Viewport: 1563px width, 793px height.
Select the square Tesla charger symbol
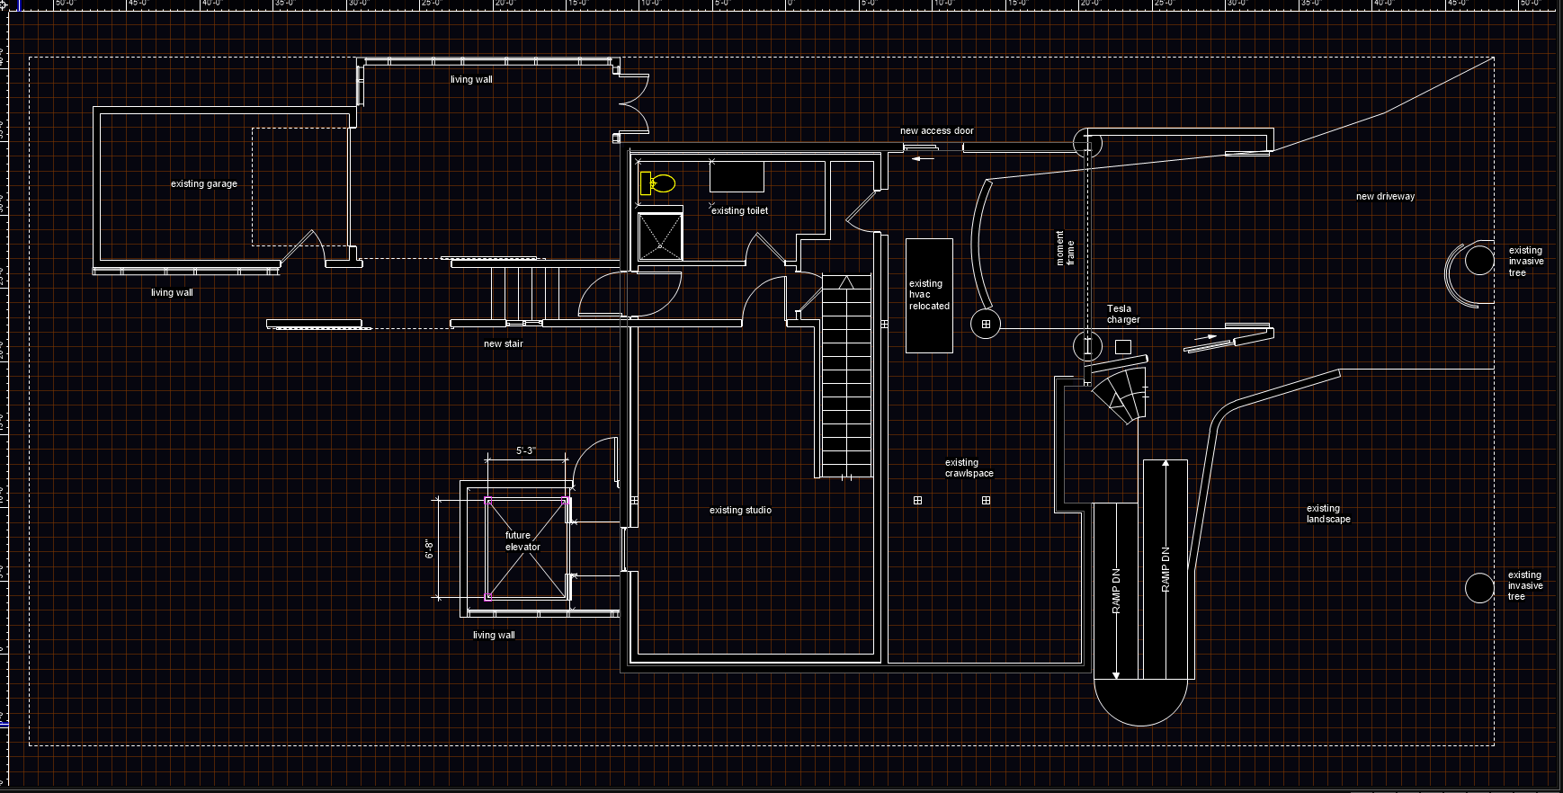click(x=1122, y=347)
